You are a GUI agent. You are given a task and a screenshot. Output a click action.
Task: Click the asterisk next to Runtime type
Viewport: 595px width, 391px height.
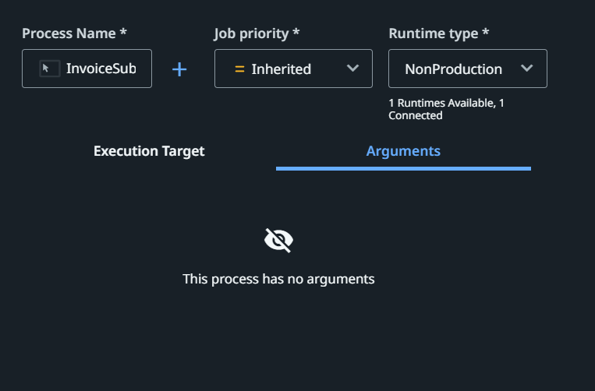(x=485, y=31)
